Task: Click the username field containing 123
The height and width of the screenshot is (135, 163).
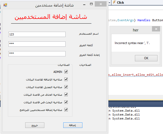Action: pyautogui.click(x=37, y=34)
